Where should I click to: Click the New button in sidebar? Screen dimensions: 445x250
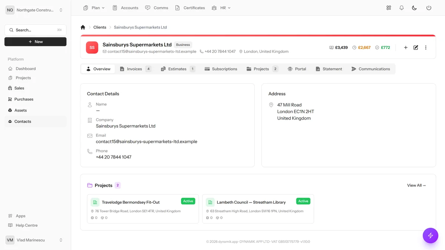(36, 42)
